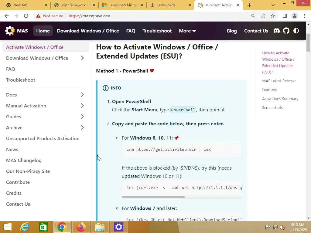Open MAS Changelog sidebar link

coord(24,160)
